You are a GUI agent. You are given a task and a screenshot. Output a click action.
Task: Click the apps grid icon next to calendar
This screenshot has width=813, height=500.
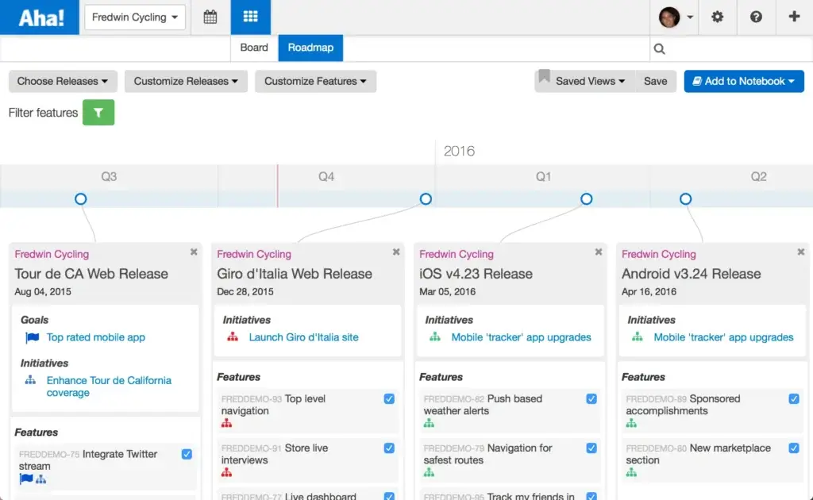(x=249, y=16)
